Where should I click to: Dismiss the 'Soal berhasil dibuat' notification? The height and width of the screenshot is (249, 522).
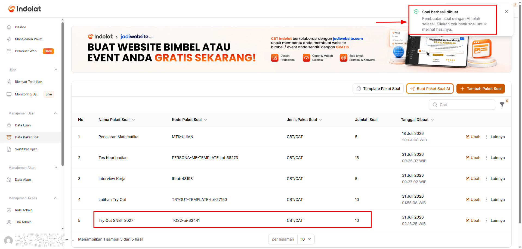coord(506,11)
